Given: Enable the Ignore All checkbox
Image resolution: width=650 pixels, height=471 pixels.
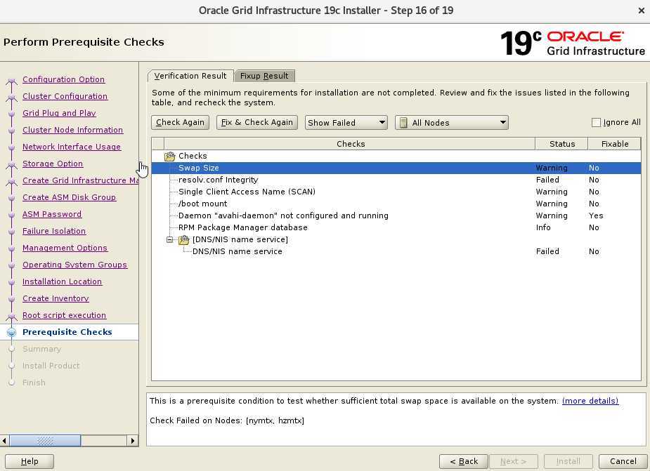Looking at the screenshot, I should pyautogui.click(x=596, y=123).
